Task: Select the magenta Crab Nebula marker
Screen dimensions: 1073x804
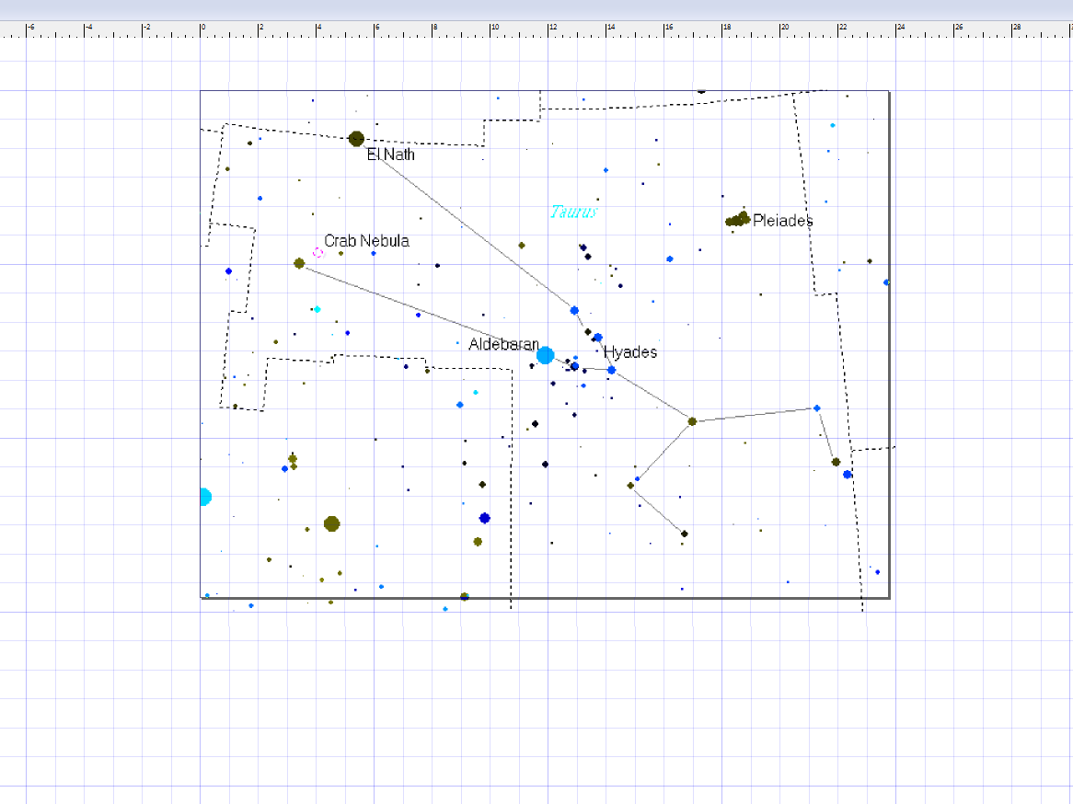Action: point(318,252)
